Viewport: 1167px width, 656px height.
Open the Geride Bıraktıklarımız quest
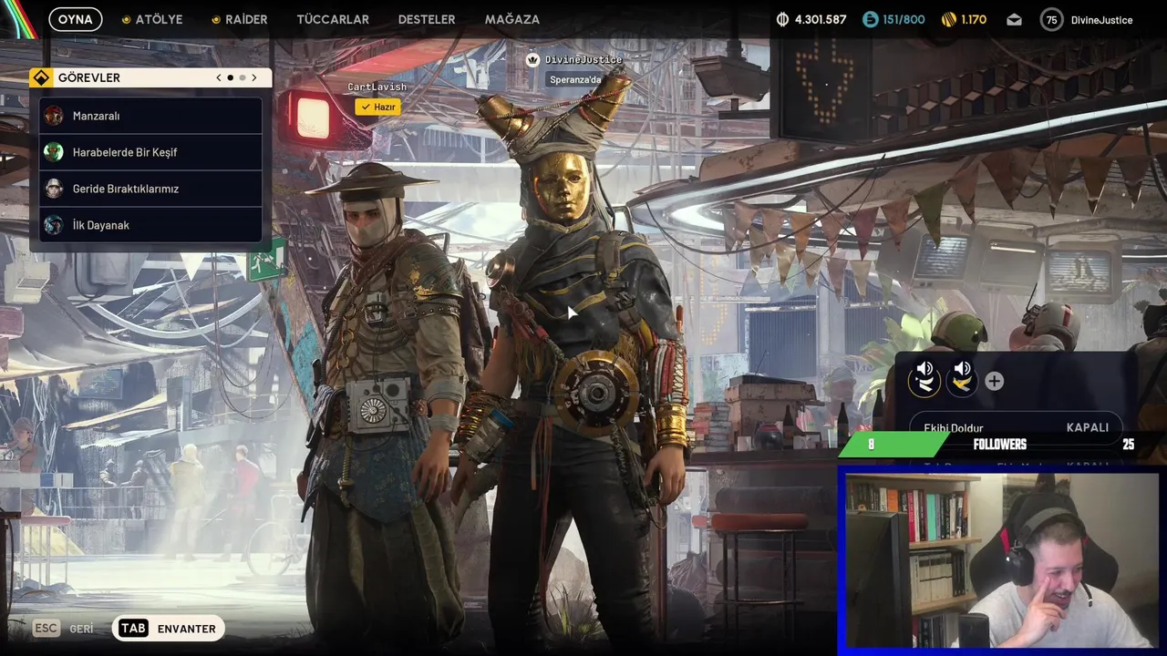[x=150, y=189]
